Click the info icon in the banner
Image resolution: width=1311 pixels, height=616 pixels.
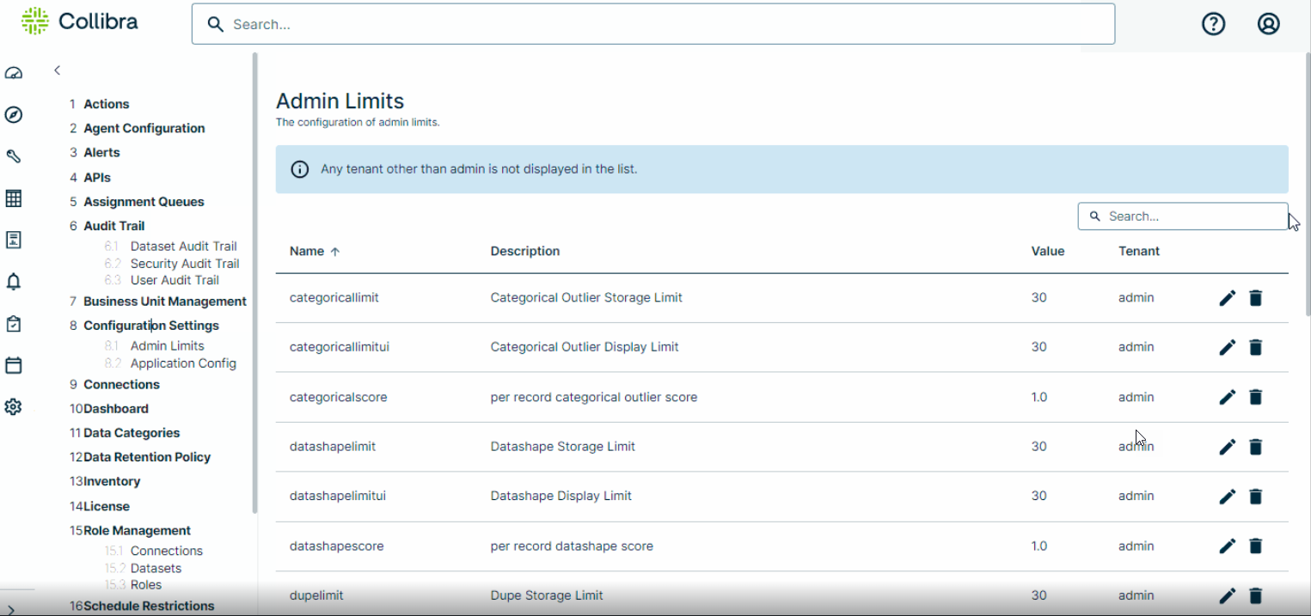pyautogui.click(x=299, y=169)
